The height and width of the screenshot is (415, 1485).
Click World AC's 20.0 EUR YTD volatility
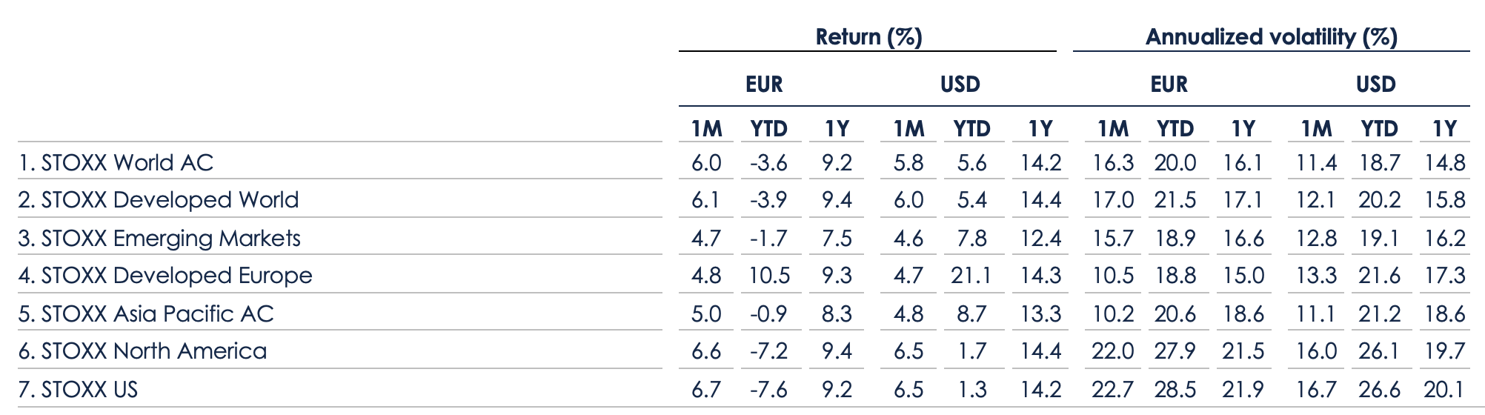1175,163
